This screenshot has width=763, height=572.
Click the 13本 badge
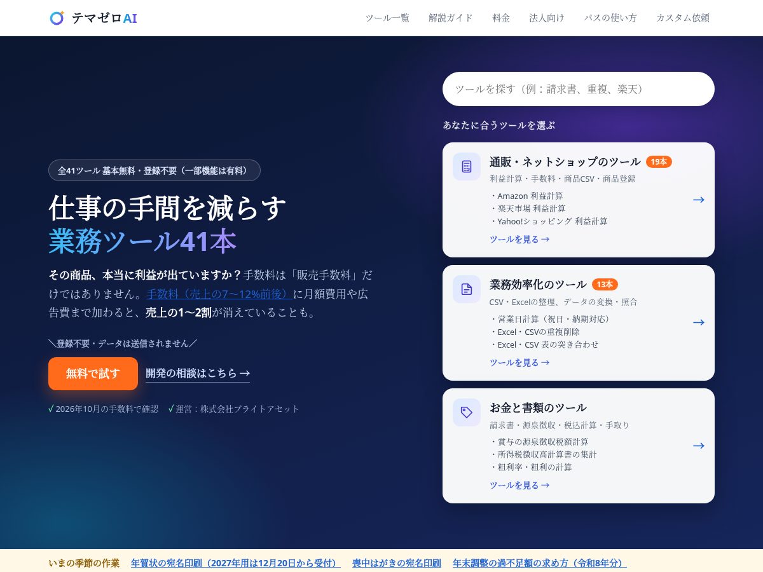(x=605, y=284)
